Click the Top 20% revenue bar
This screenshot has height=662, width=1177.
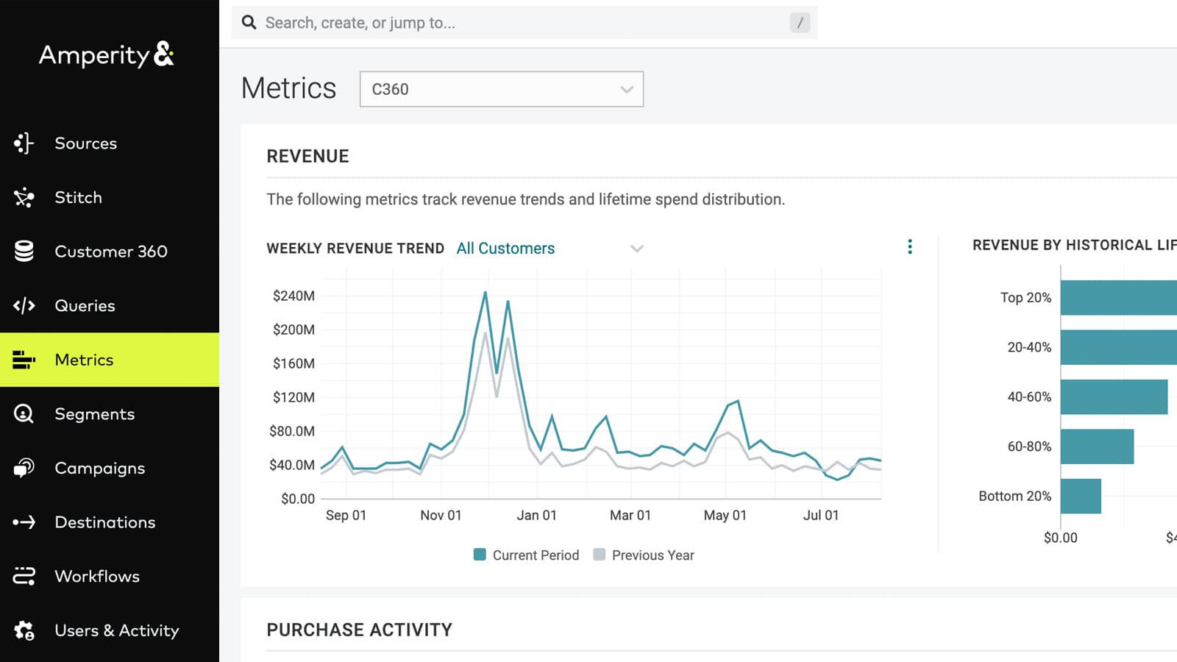(x=1118, y=298)
